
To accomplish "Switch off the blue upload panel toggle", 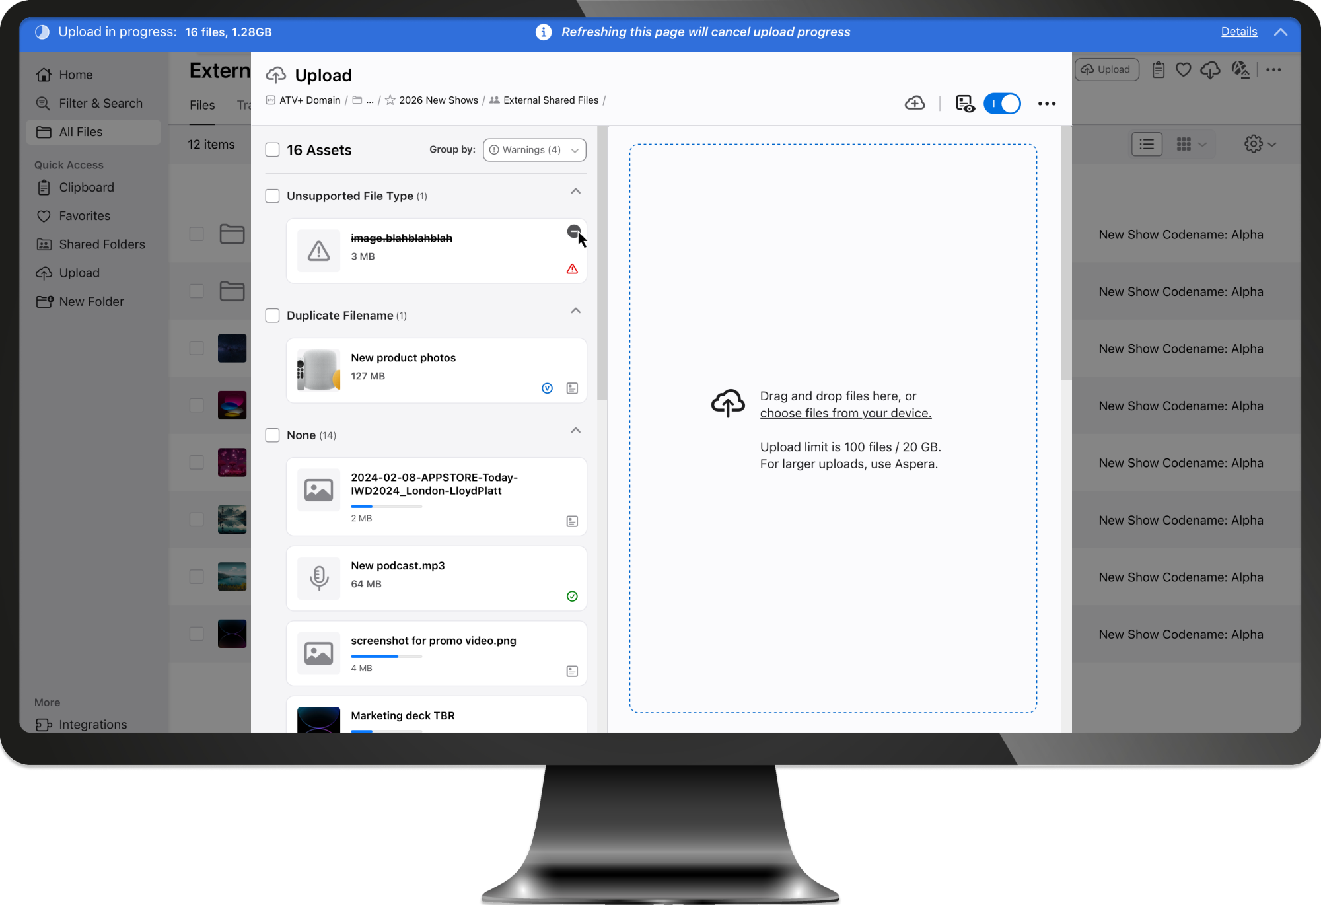I will (1001, 104).
